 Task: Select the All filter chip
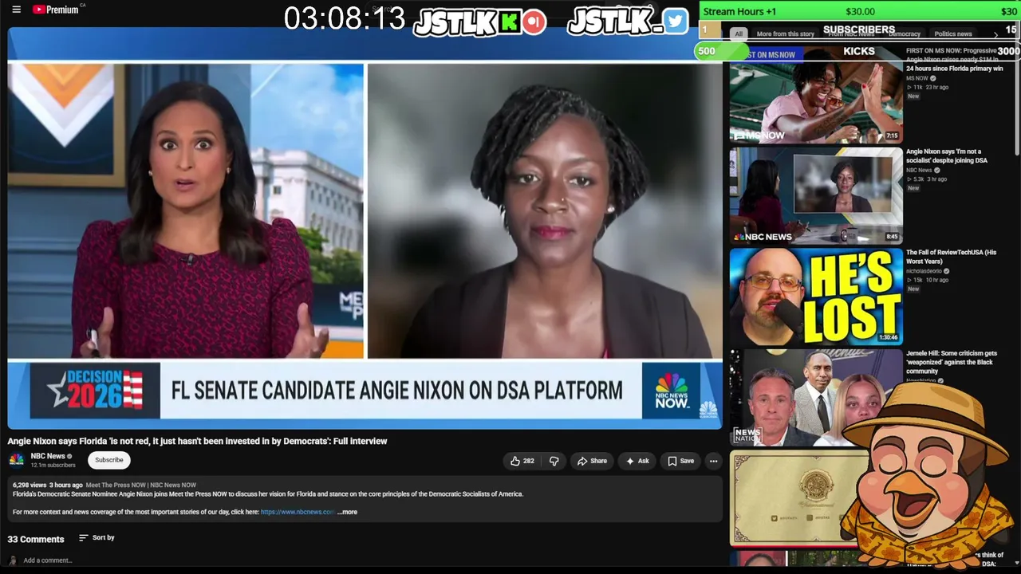(x=739, y=34)
